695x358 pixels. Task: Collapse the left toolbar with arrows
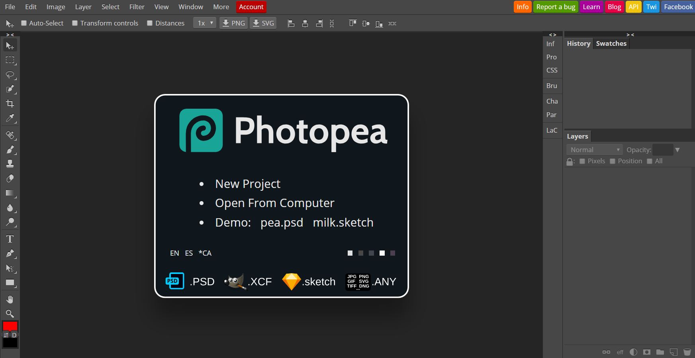10,35
